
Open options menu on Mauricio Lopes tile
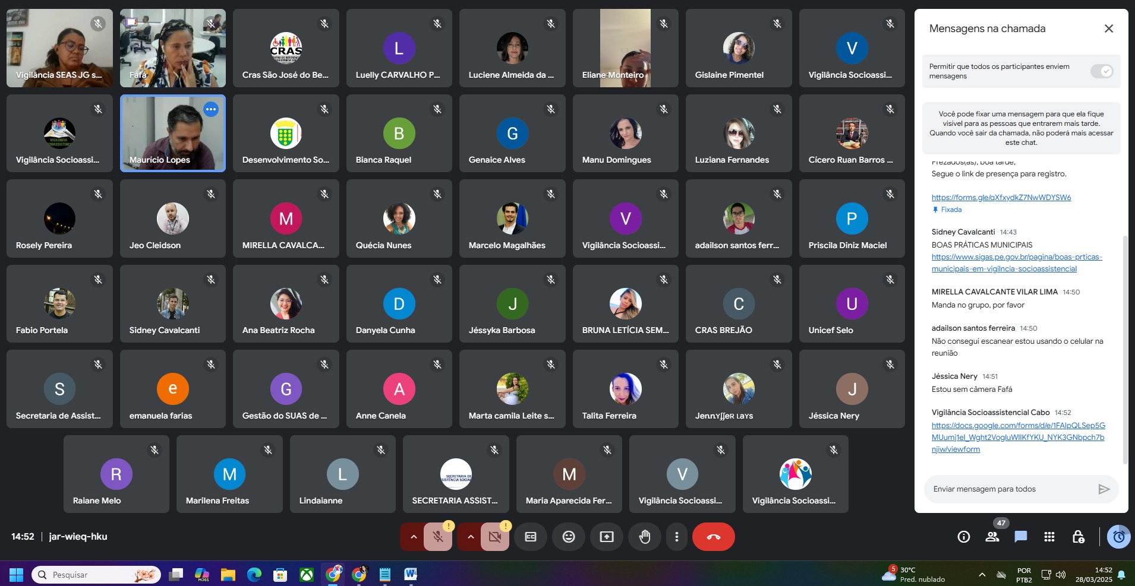point(211,109)
